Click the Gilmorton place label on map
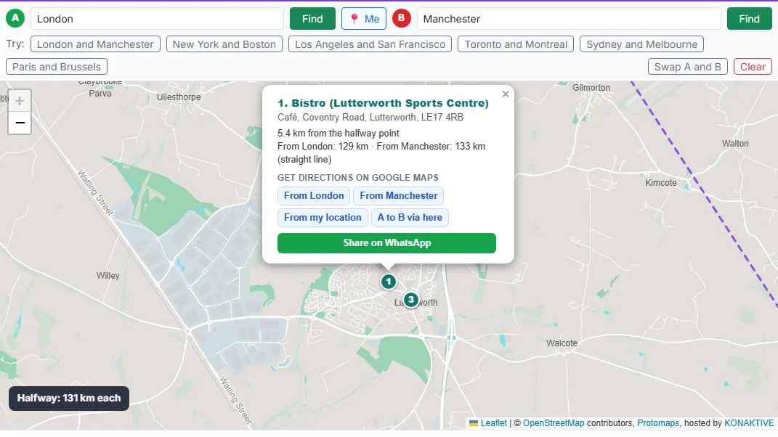778x437 pixels. tap(591, 88)
